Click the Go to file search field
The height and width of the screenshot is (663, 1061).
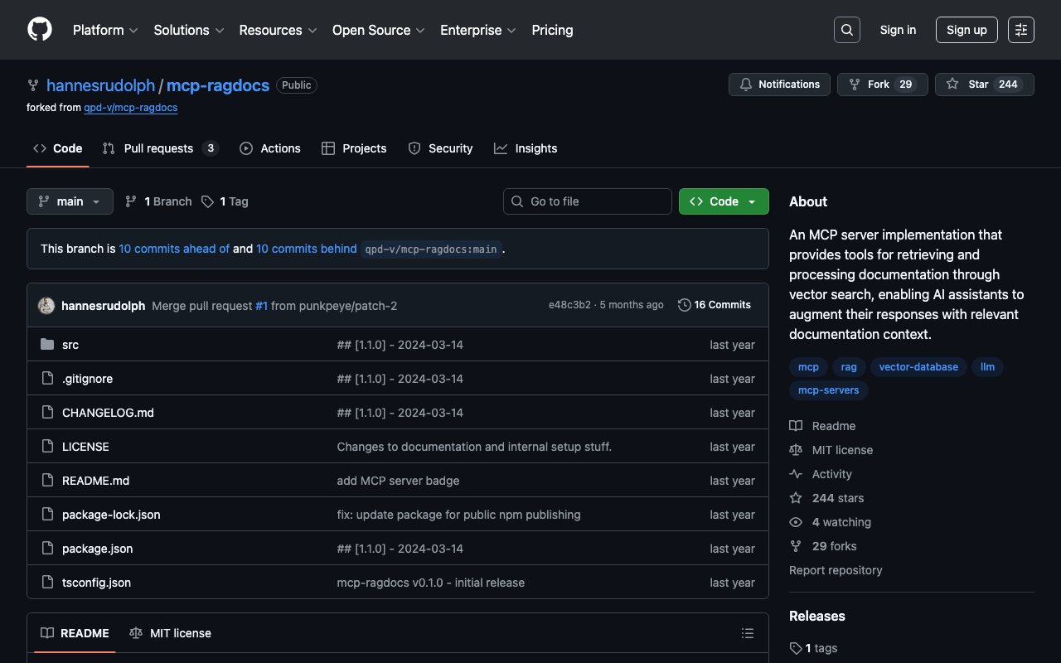[587, 201]
